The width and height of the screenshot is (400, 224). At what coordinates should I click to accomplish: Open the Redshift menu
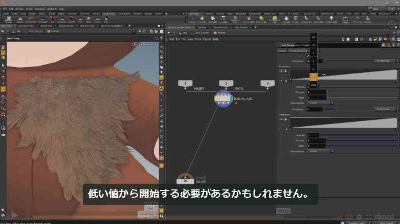tap(52, 9)
